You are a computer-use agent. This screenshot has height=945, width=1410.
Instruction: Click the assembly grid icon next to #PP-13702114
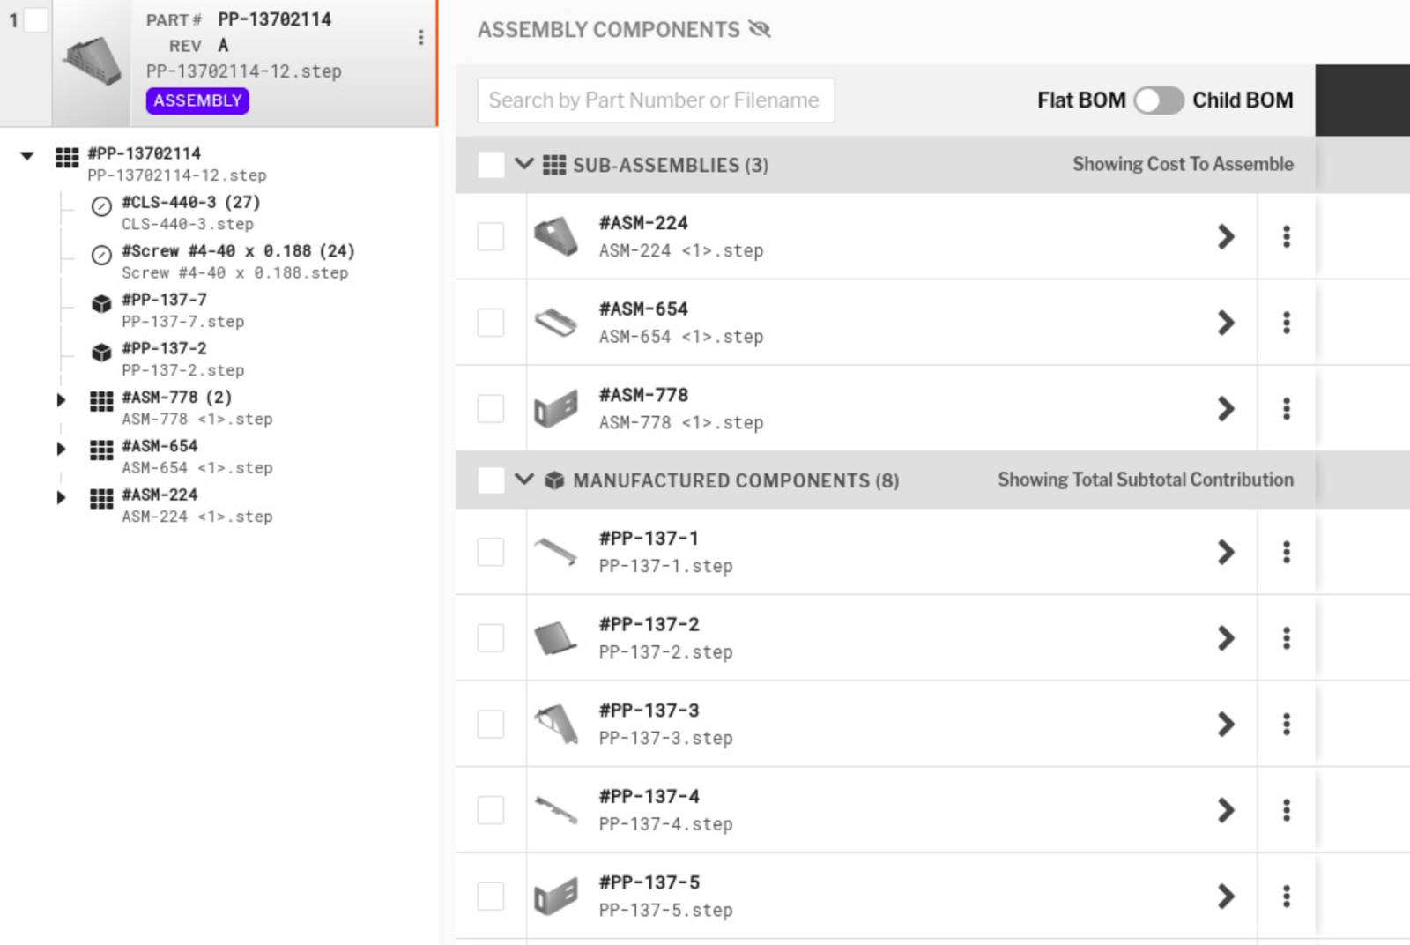tap(67, 158)
